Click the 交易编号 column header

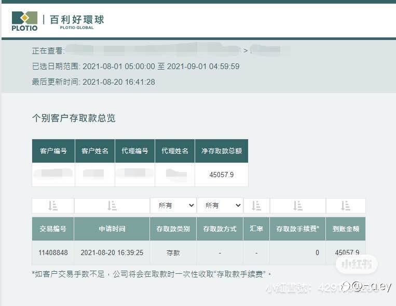(x=53, y=229)
